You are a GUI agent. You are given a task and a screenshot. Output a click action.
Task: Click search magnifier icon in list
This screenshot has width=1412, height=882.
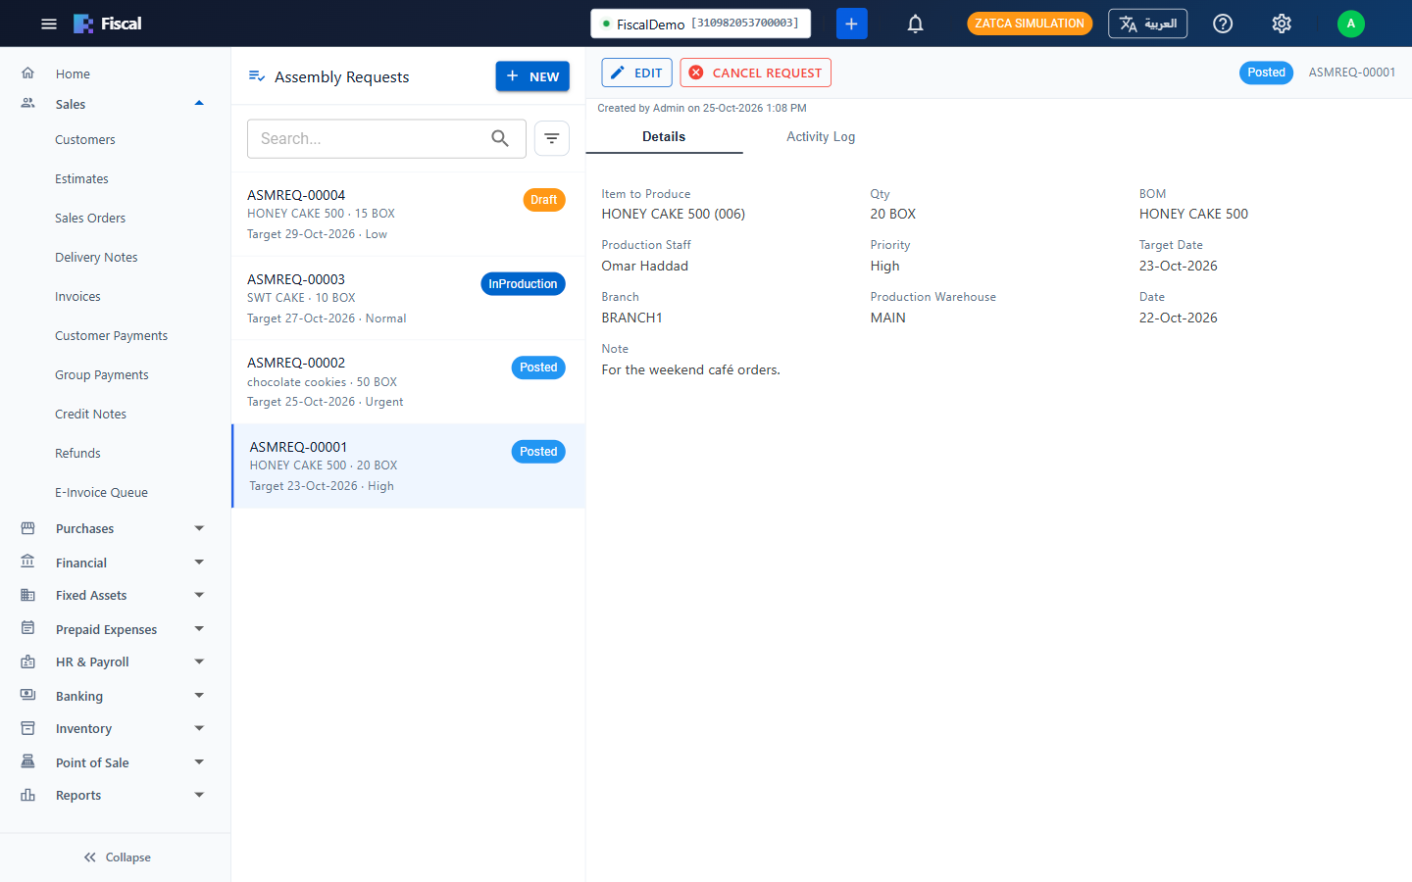click(500, 139)
